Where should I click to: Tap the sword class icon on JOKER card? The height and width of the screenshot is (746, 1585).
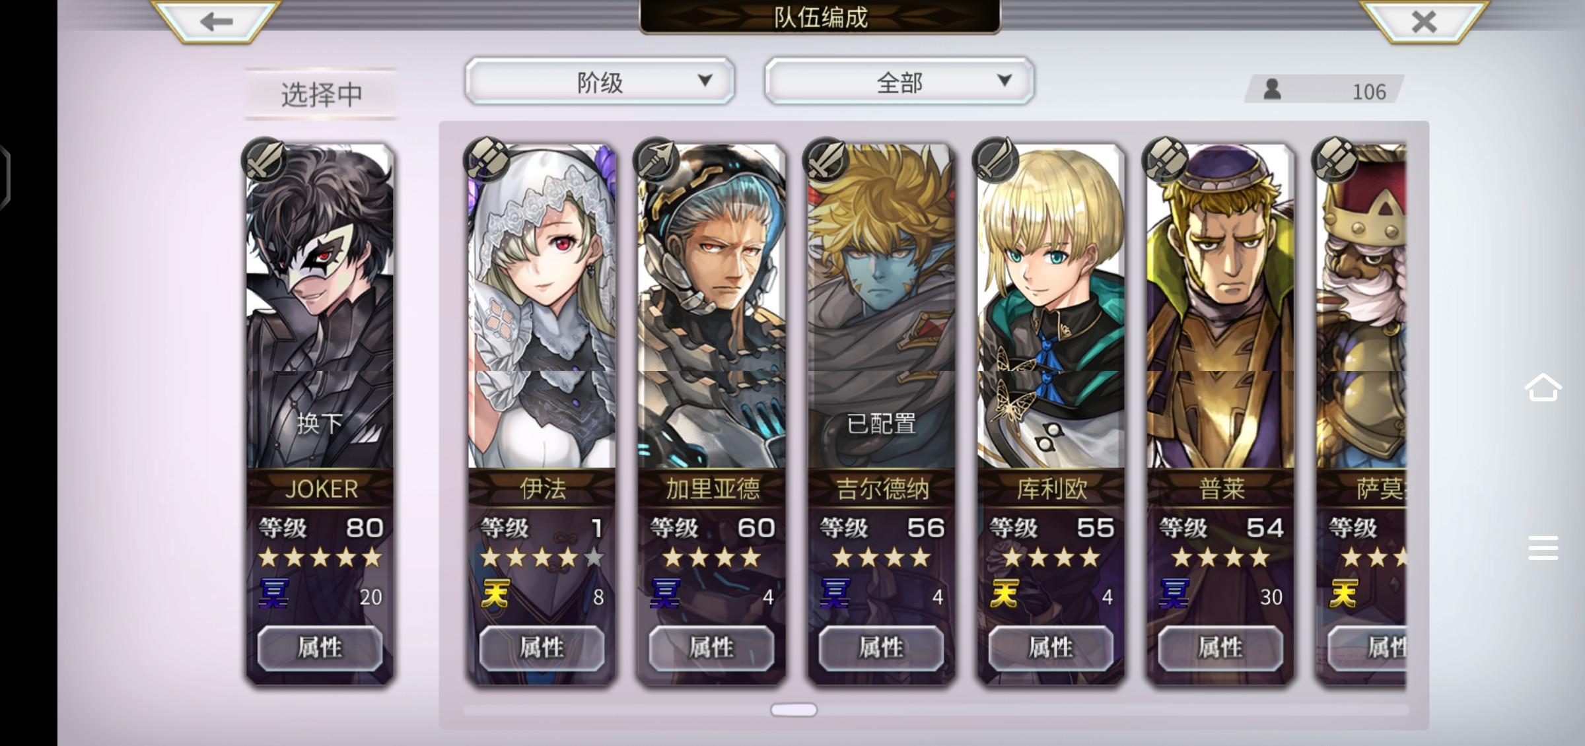point(265,159)
